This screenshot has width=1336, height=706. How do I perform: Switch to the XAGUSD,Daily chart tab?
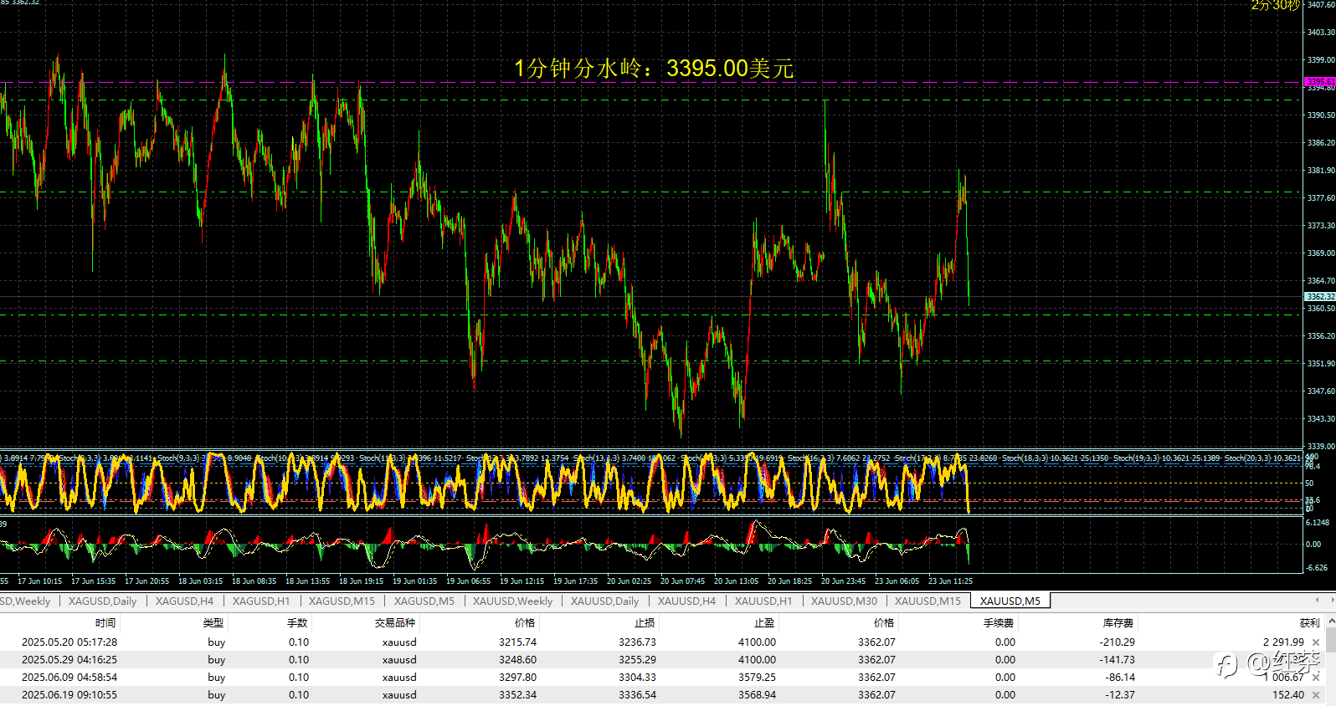click(102, 601)
